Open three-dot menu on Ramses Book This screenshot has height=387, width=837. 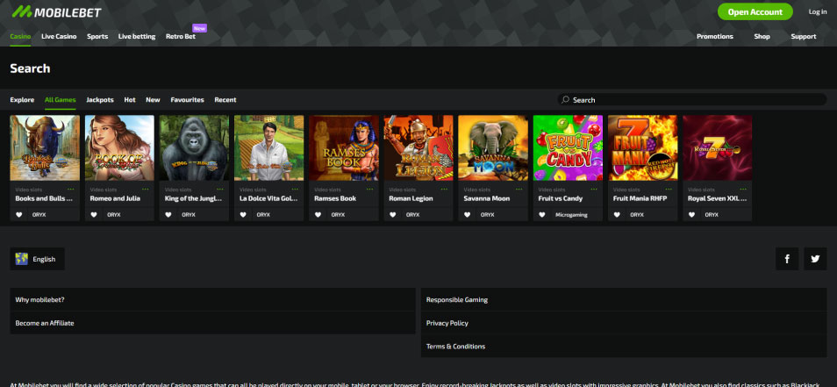tap(370, 189)
